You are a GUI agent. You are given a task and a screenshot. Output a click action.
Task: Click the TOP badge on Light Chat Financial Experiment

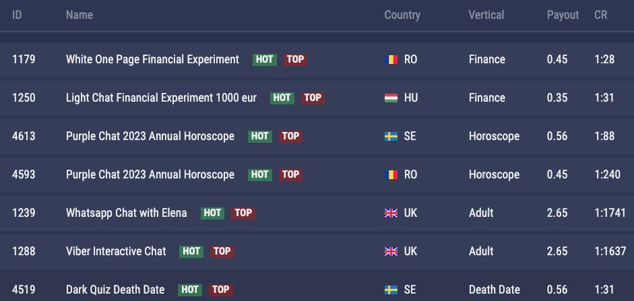point(313,98)
